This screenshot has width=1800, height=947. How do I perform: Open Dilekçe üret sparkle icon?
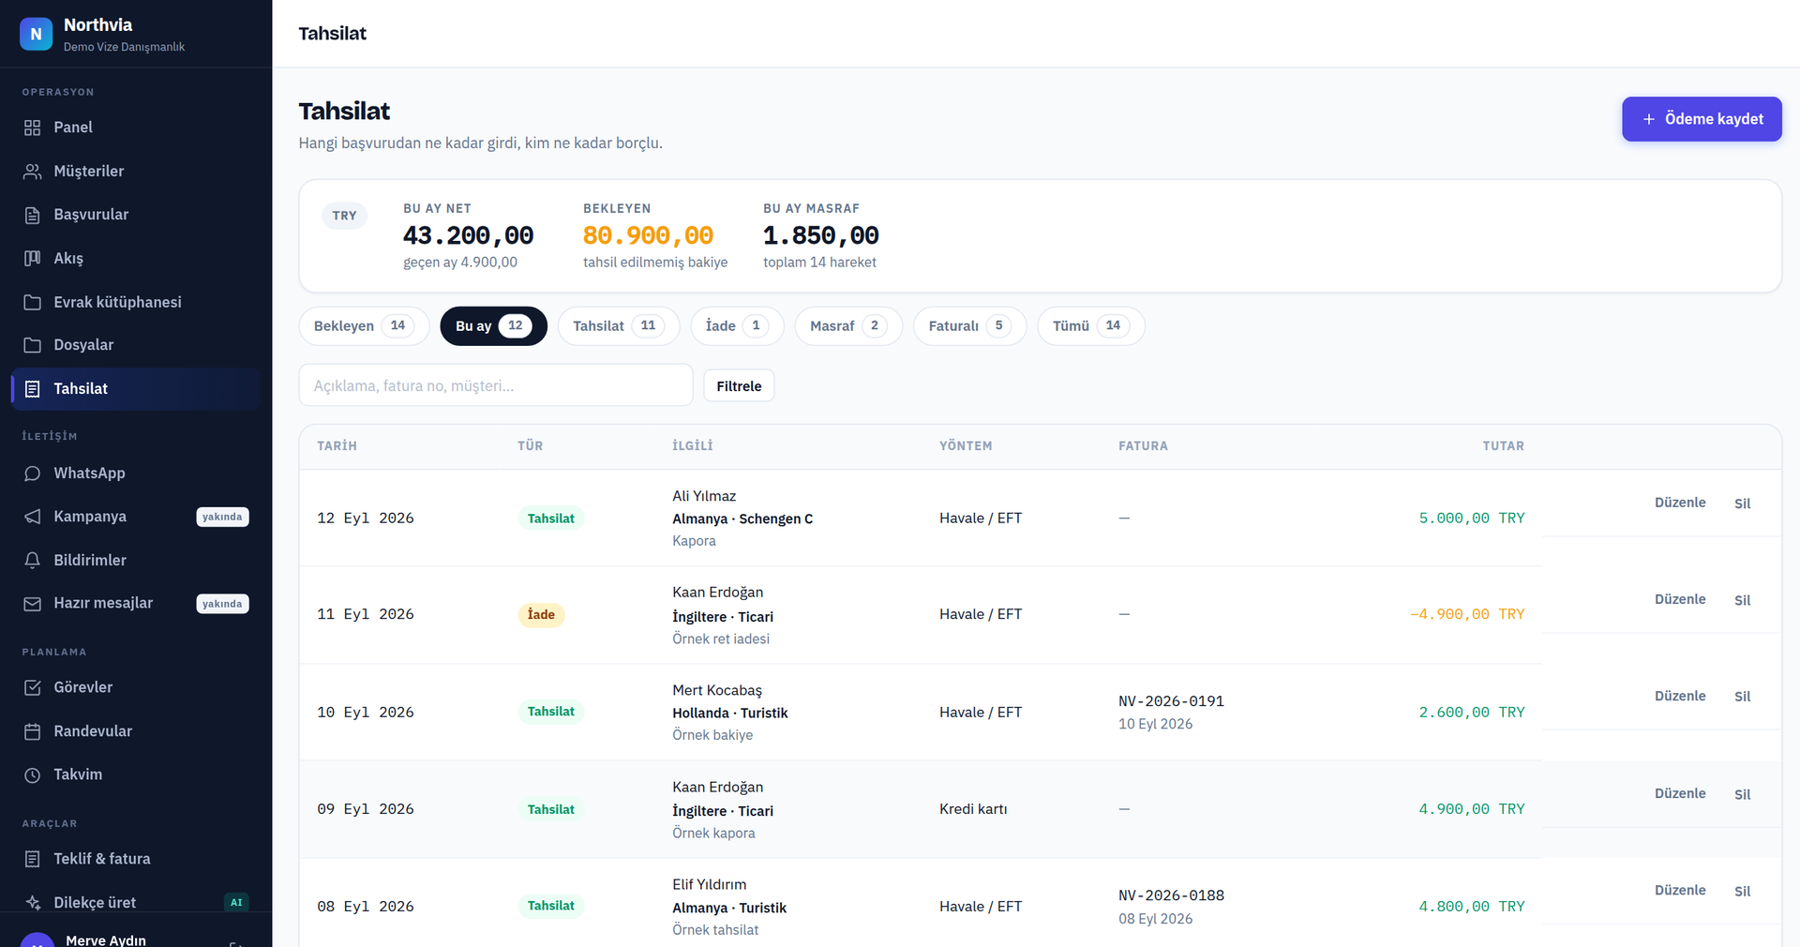click(32, 902)
